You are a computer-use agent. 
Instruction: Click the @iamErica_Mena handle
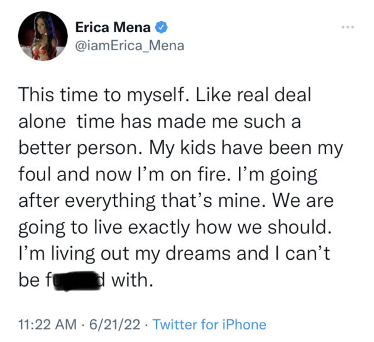[x=129, y=45]
